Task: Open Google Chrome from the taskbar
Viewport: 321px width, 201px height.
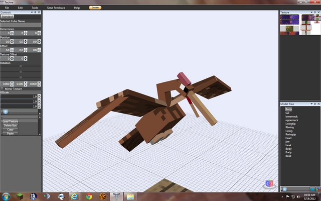Action: (x=89, y=196)
